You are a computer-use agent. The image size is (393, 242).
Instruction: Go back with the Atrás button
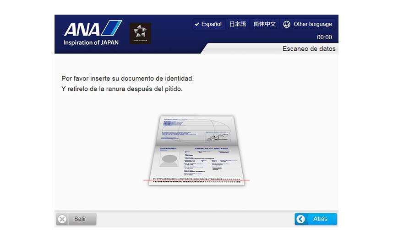coord(316,219)
